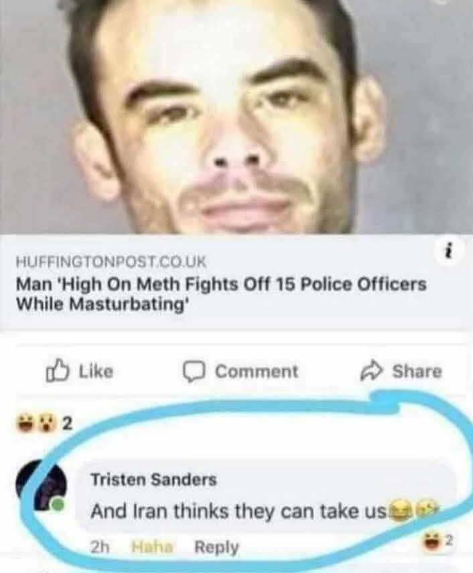Viewport: 473px width, 573px height.
Task: Toggle the Haha reaction on the comment
Action: (x=151, y=547)
